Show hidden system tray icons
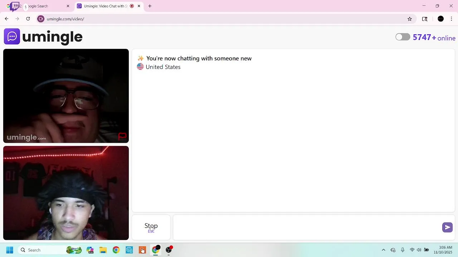 point(384,250)
